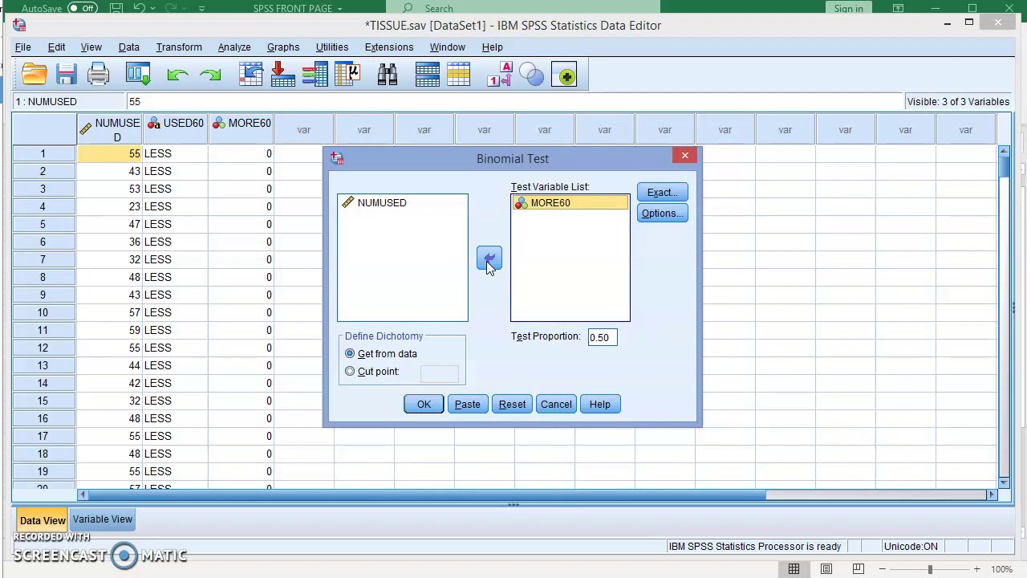The height and width of the screenshot is (578, 1027).
Task: Click the Search box in title bar
Action: click(x=524, y=8)
